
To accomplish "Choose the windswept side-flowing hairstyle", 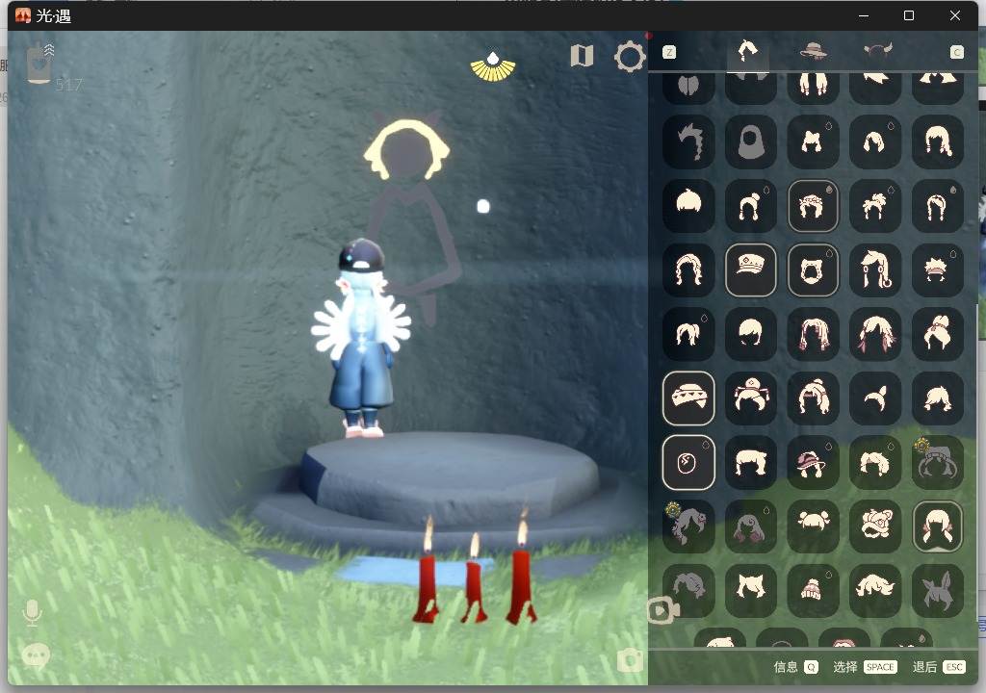I will click(x=875, y=591).
